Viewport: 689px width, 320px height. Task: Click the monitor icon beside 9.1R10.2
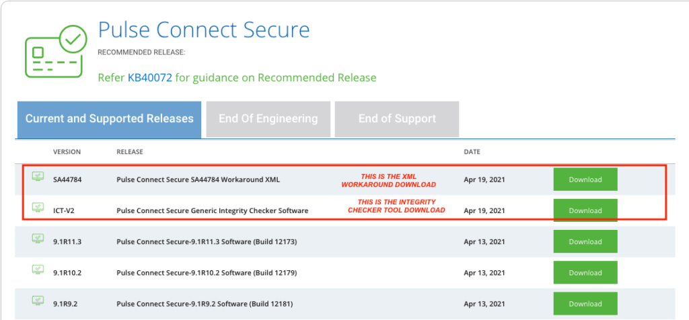[x=38, y=270]
